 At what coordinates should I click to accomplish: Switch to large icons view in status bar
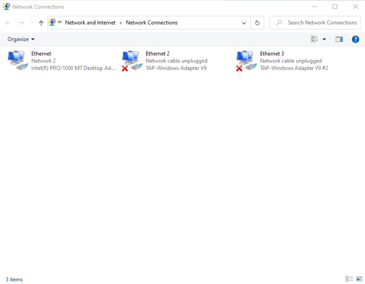pos(359,279)
